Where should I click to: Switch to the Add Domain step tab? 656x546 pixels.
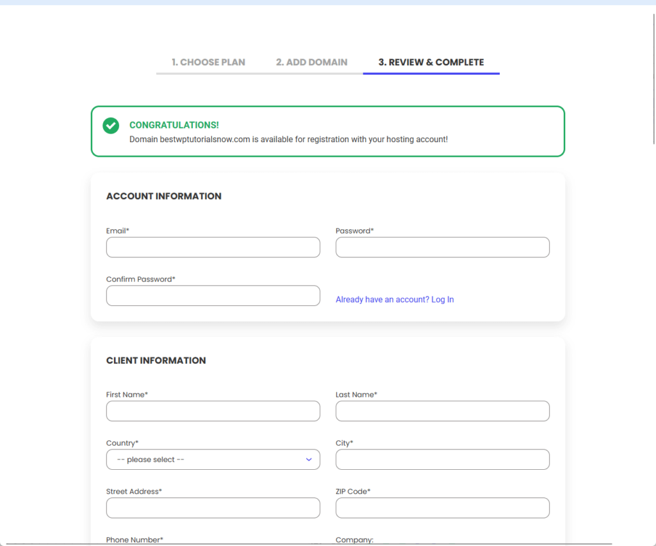(312, 62)
